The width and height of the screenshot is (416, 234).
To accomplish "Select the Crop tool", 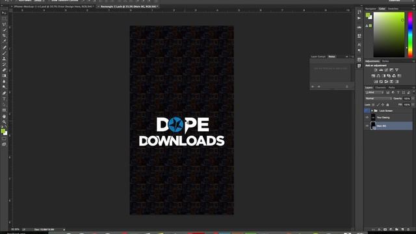I will (x=4, y=35).
